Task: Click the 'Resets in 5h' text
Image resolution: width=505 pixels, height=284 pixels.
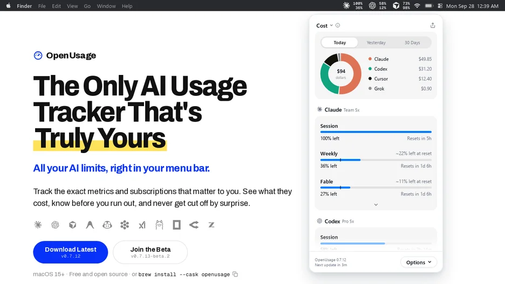Action: coord(419,138)
